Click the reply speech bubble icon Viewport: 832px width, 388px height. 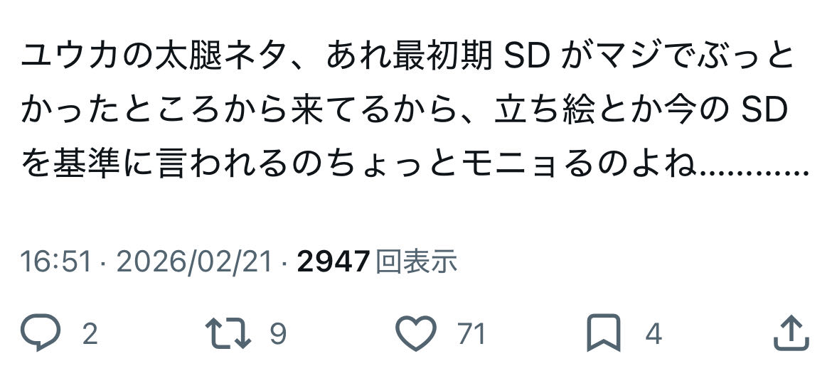pyautogui.click(x=41, y=333)
